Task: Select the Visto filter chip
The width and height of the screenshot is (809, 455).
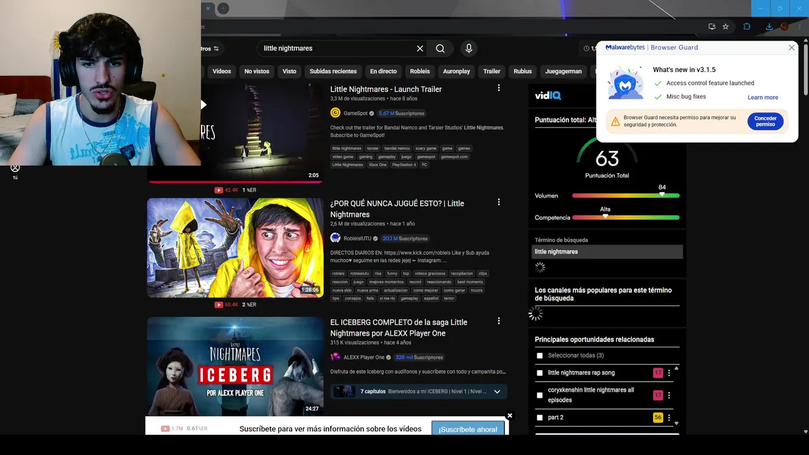Action: 289,71
